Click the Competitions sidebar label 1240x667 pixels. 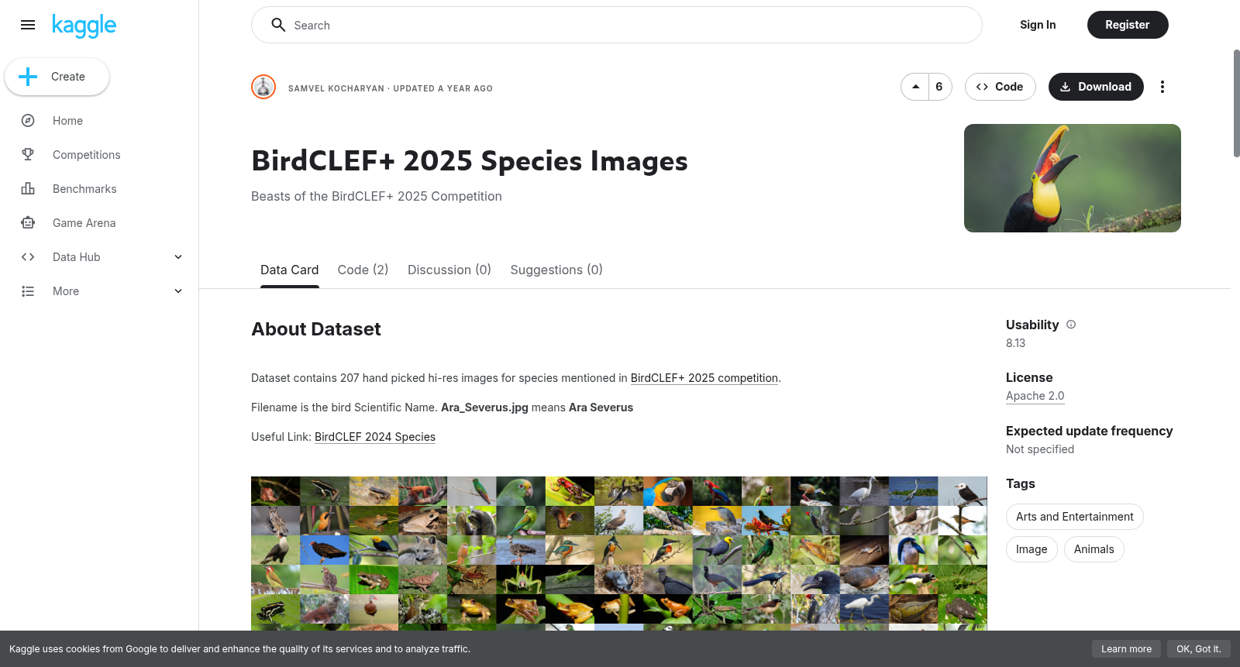pyautogui.click(x=87, y=155)
